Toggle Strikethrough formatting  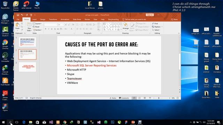[x=58, y=29]
